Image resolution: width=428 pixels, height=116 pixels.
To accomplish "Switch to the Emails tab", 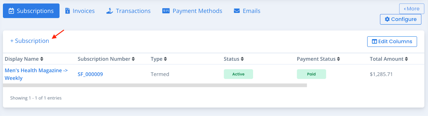I will (247, 11).
